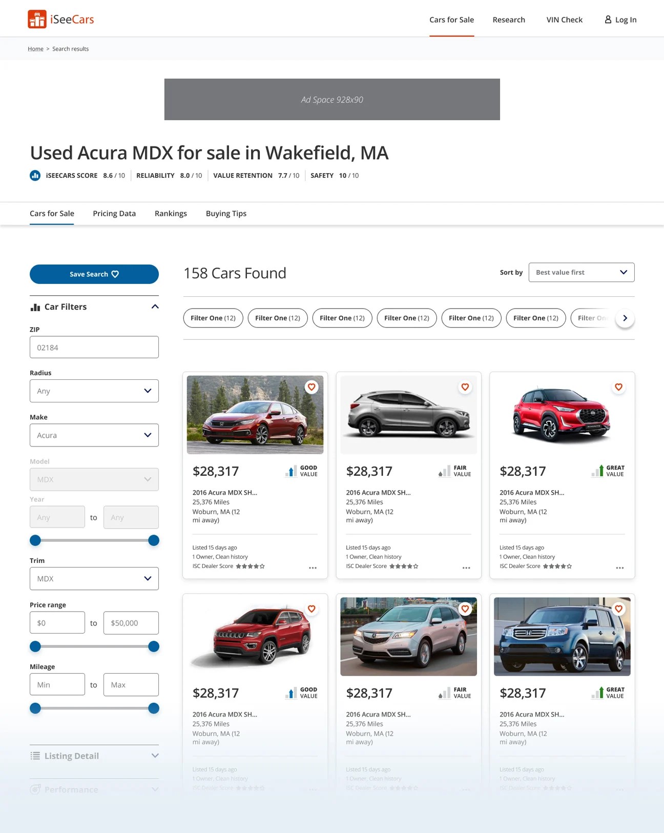This screenshot has width=664, height=833.
Task: Click Fair Value indicator on gray SUV card
Action: click(455, 471)
